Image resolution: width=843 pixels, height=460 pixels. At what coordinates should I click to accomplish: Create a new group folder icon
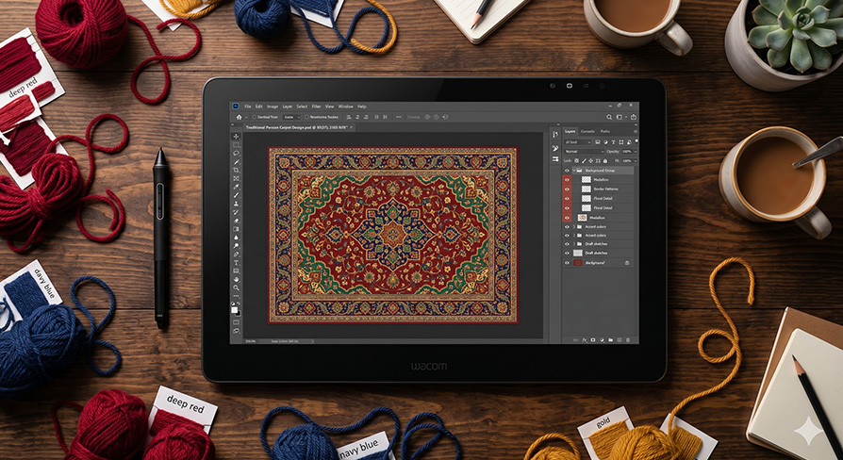coord(611,339)
